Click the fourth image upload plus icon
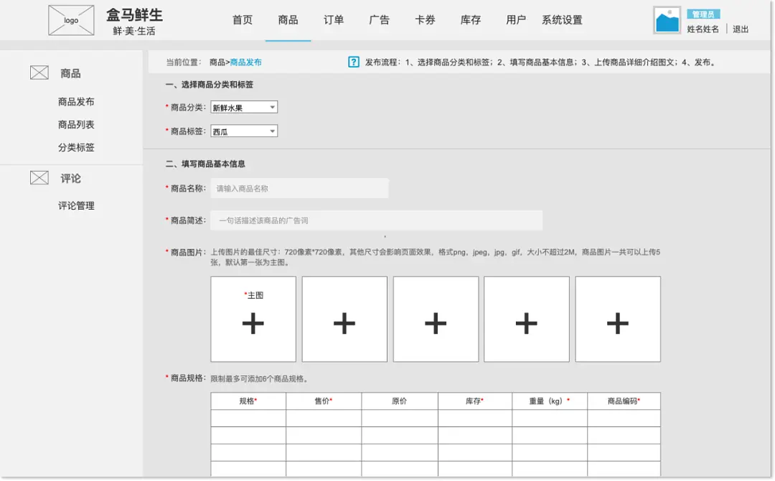The height and width of the screenshot is (481, 775). pos(526,323)
